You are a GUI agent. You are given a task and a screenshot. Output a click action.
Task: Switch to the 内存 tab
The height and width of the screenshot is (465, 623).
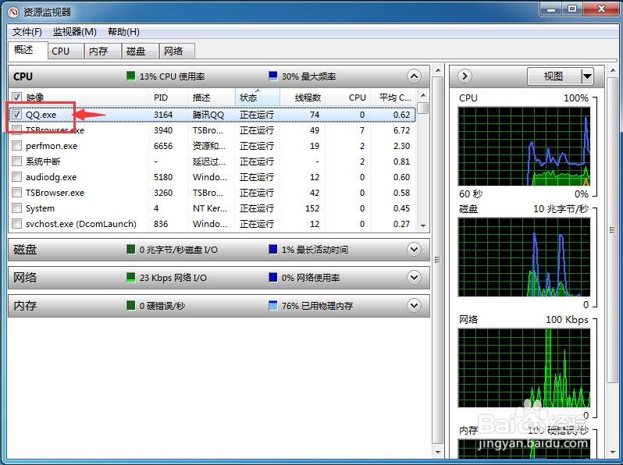click(102, 51)
